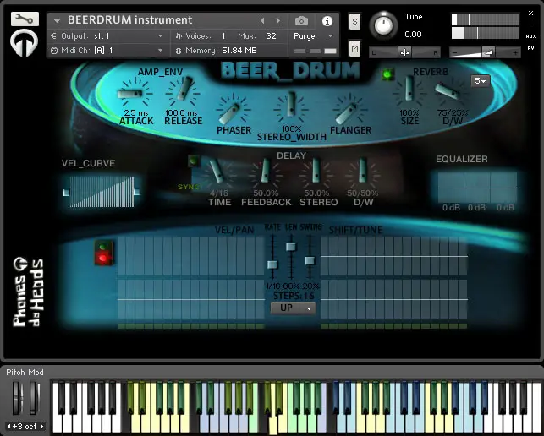544x436 pixels.
Task: Click the volume plus icon
Action: click(515, 52)
